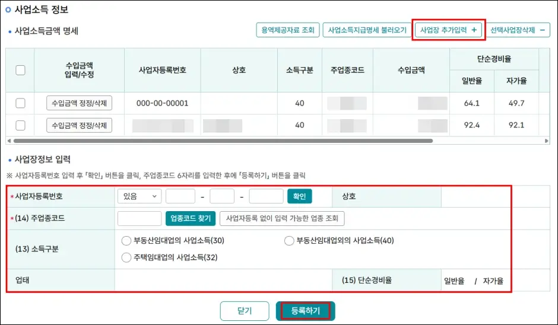Click the 등록하기 button
This screenshot has width=558, height=325.
coord(305,311)
